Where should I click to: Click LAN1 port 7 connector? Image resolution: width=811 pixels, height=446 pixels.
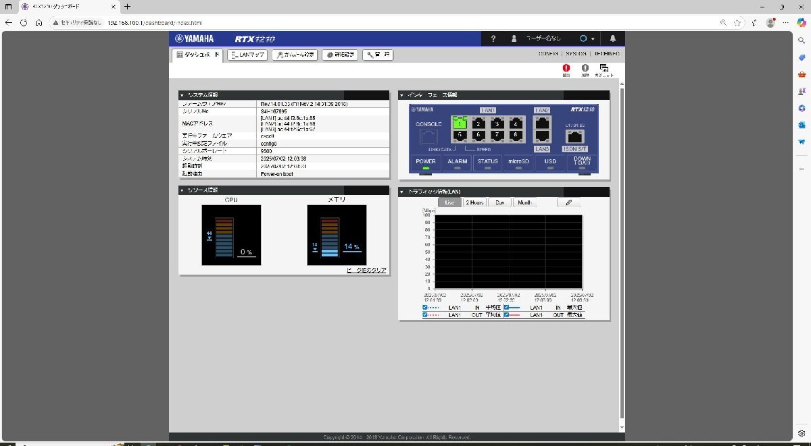tap(498, 135)
